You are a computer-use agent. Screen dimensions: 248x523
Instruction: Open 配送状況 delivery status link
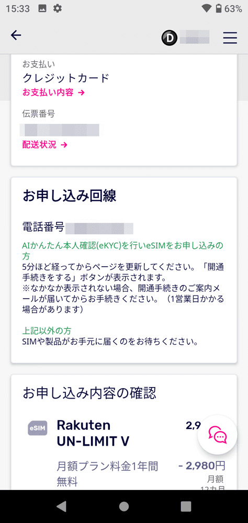coord(45,145)
